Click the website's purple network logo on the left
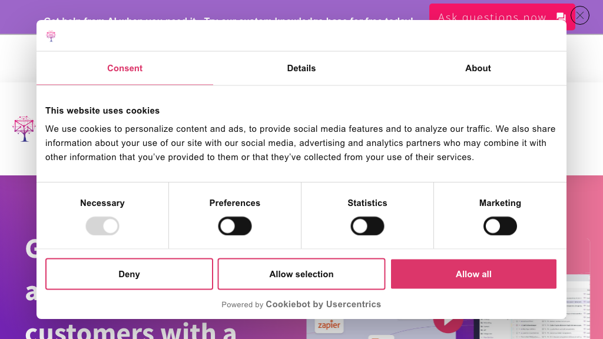This screenshot has width=603, height=339. (24, 128)
